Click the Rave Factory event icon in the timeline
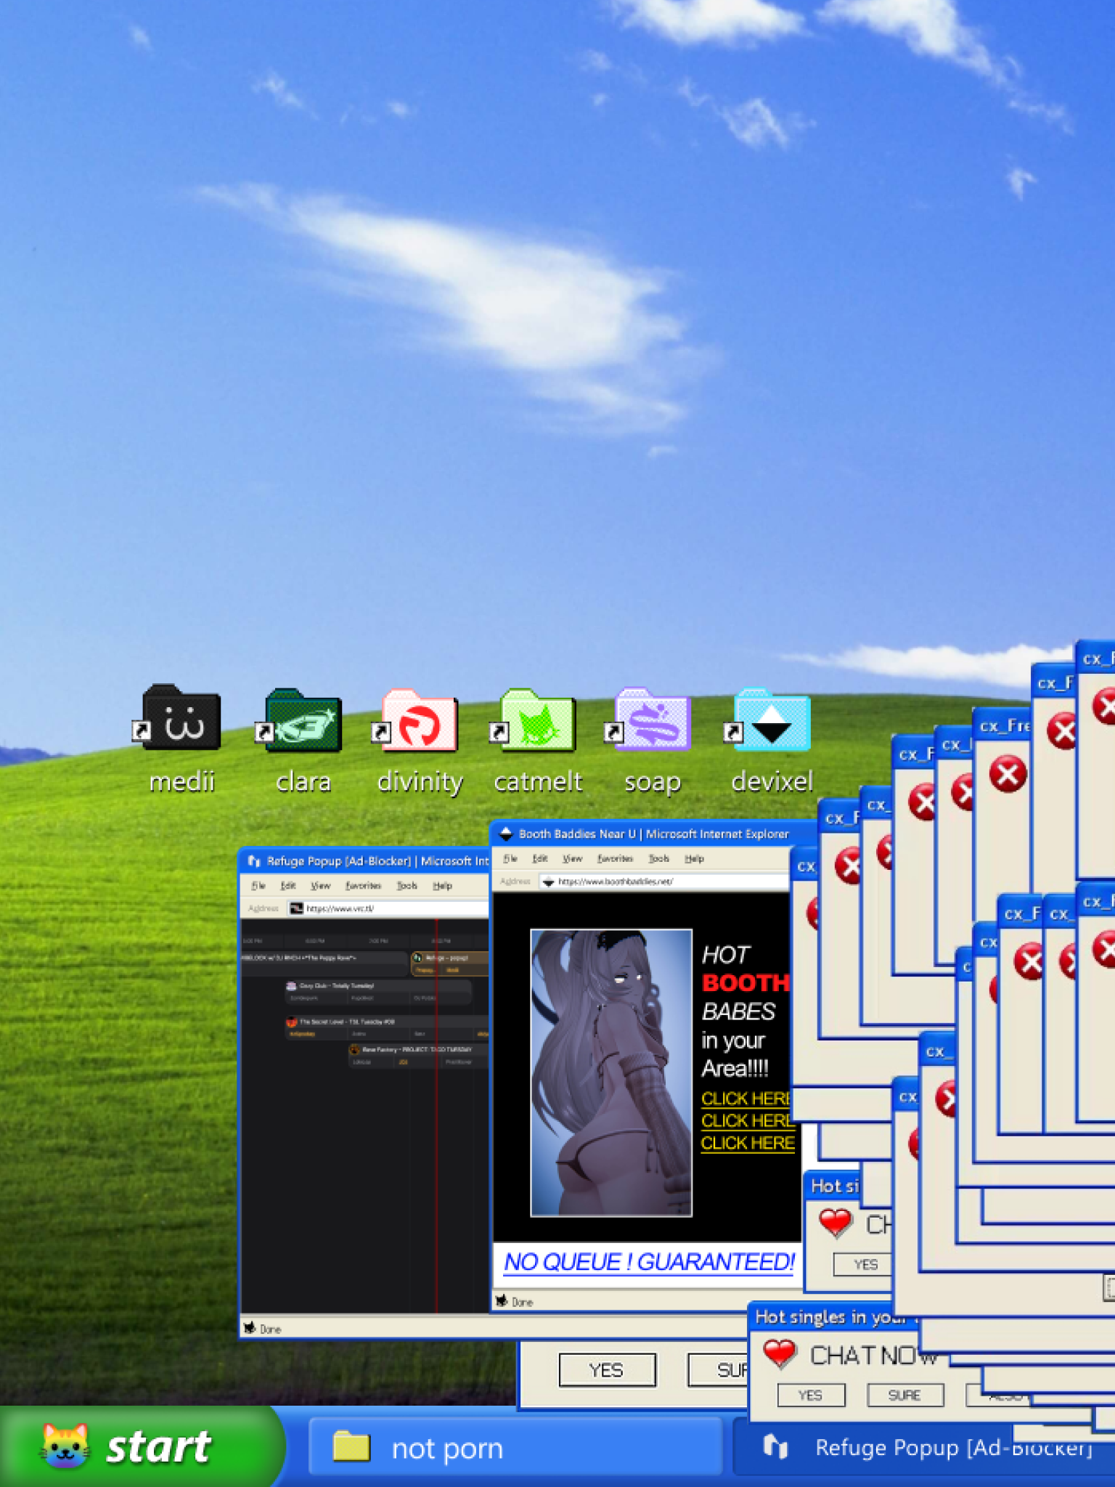 tap(354, 1049)
